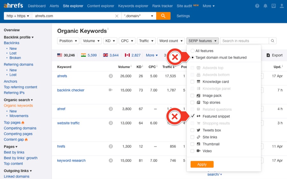Click the United States flag icon
Viewport: 287px width, 179px height.
[60, 55]
